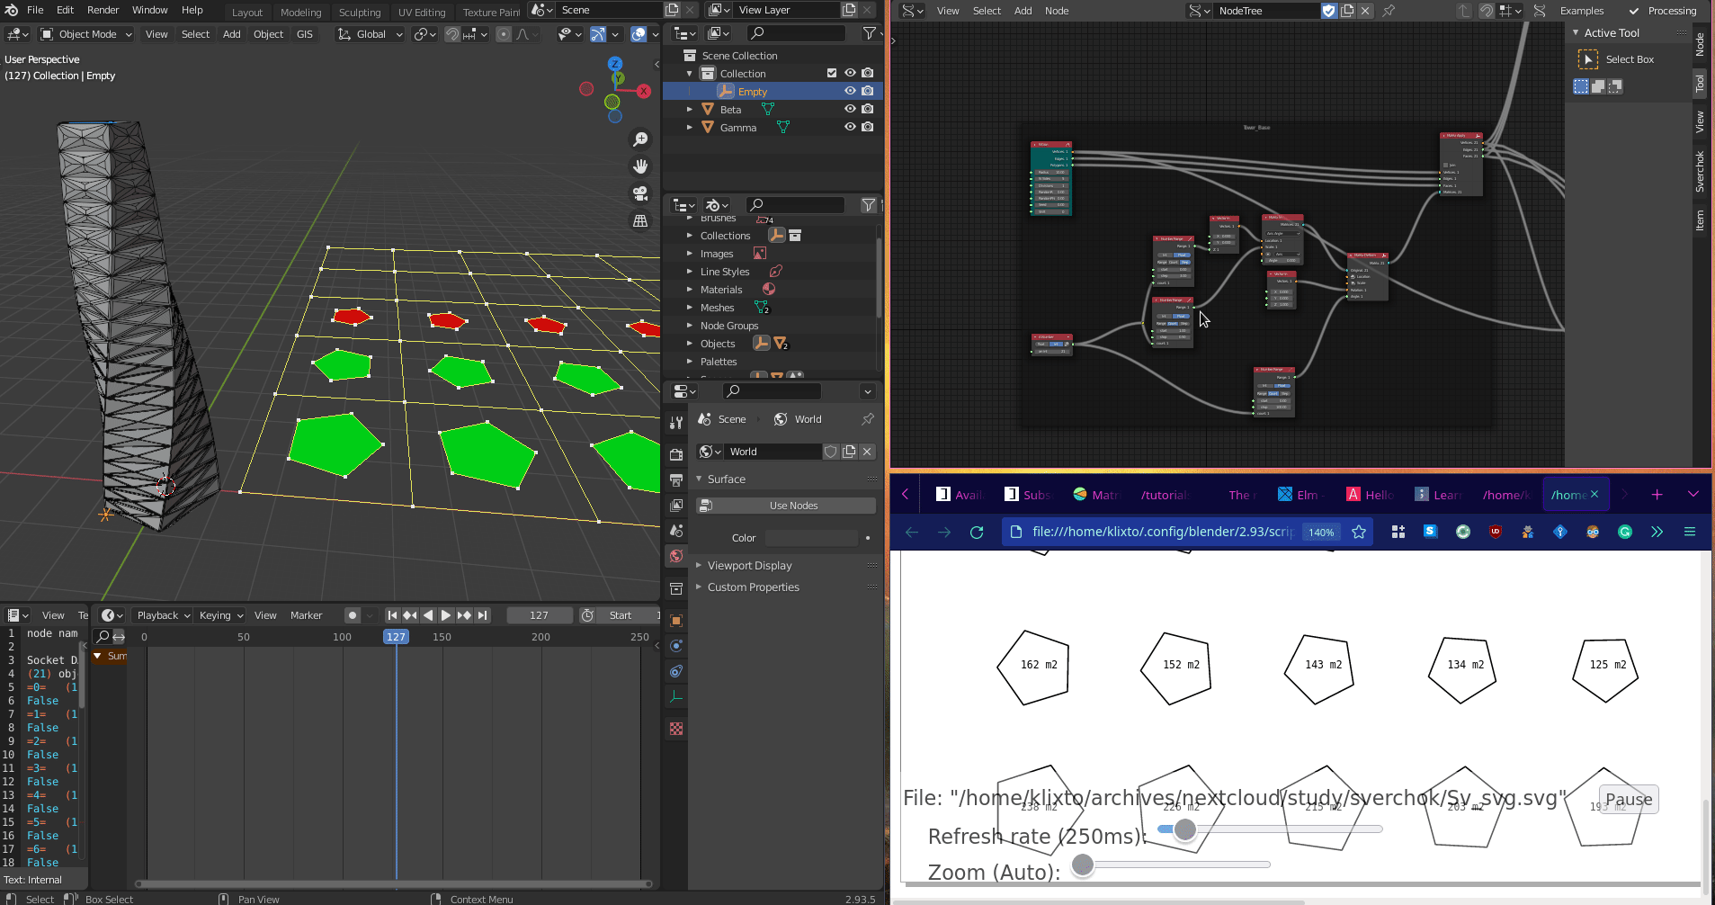Duplicate World datablock with new copy icon

(849, 452)
